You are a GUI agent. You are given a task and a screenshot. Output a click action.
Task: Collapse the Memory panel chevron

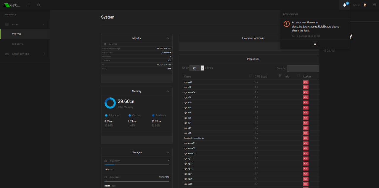coord(168,91)
